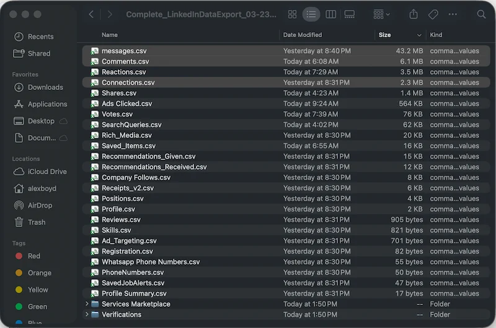
Task: Select the SearchQueries.csv file
Action: tap(286, 125)
